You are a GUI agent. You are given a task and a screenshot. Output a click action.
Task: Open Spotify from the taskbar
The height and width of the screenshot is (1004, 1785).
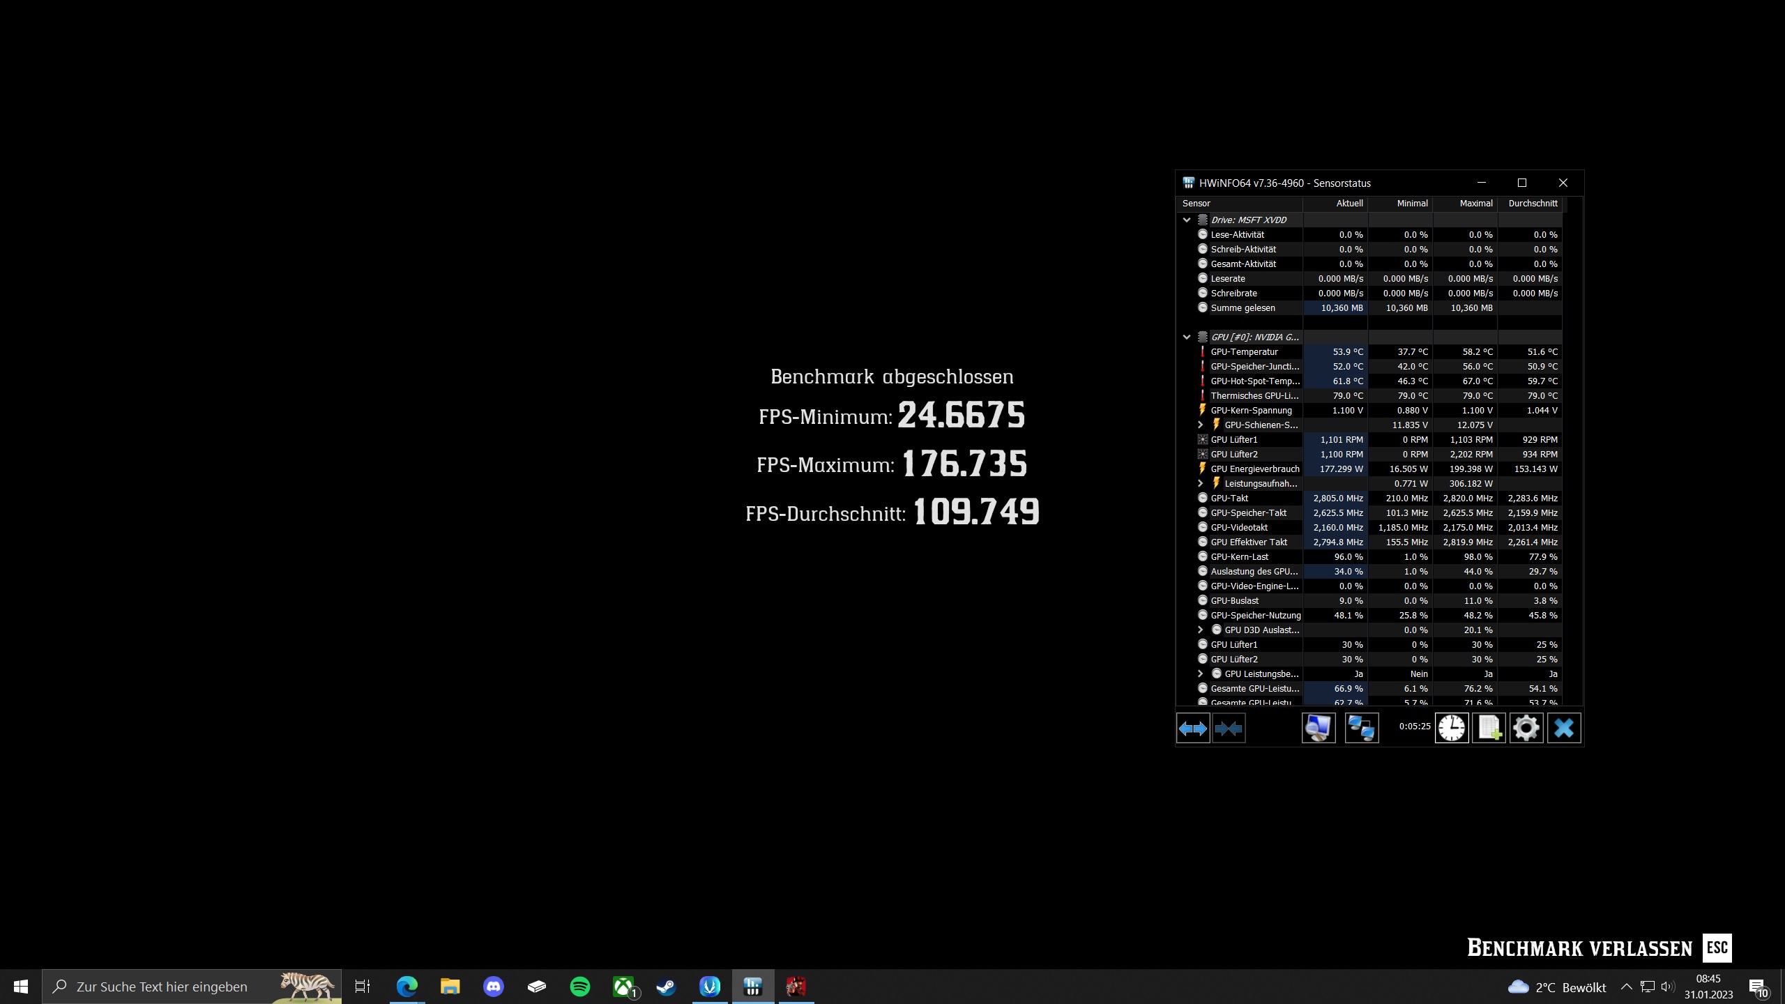tap(579, 987)
